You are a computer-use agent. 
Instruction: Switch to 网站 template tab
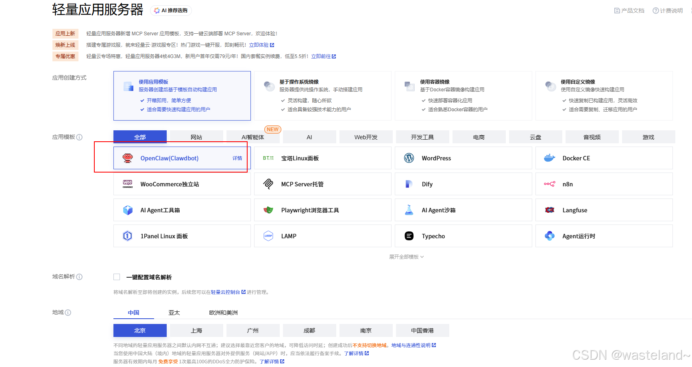196,137
